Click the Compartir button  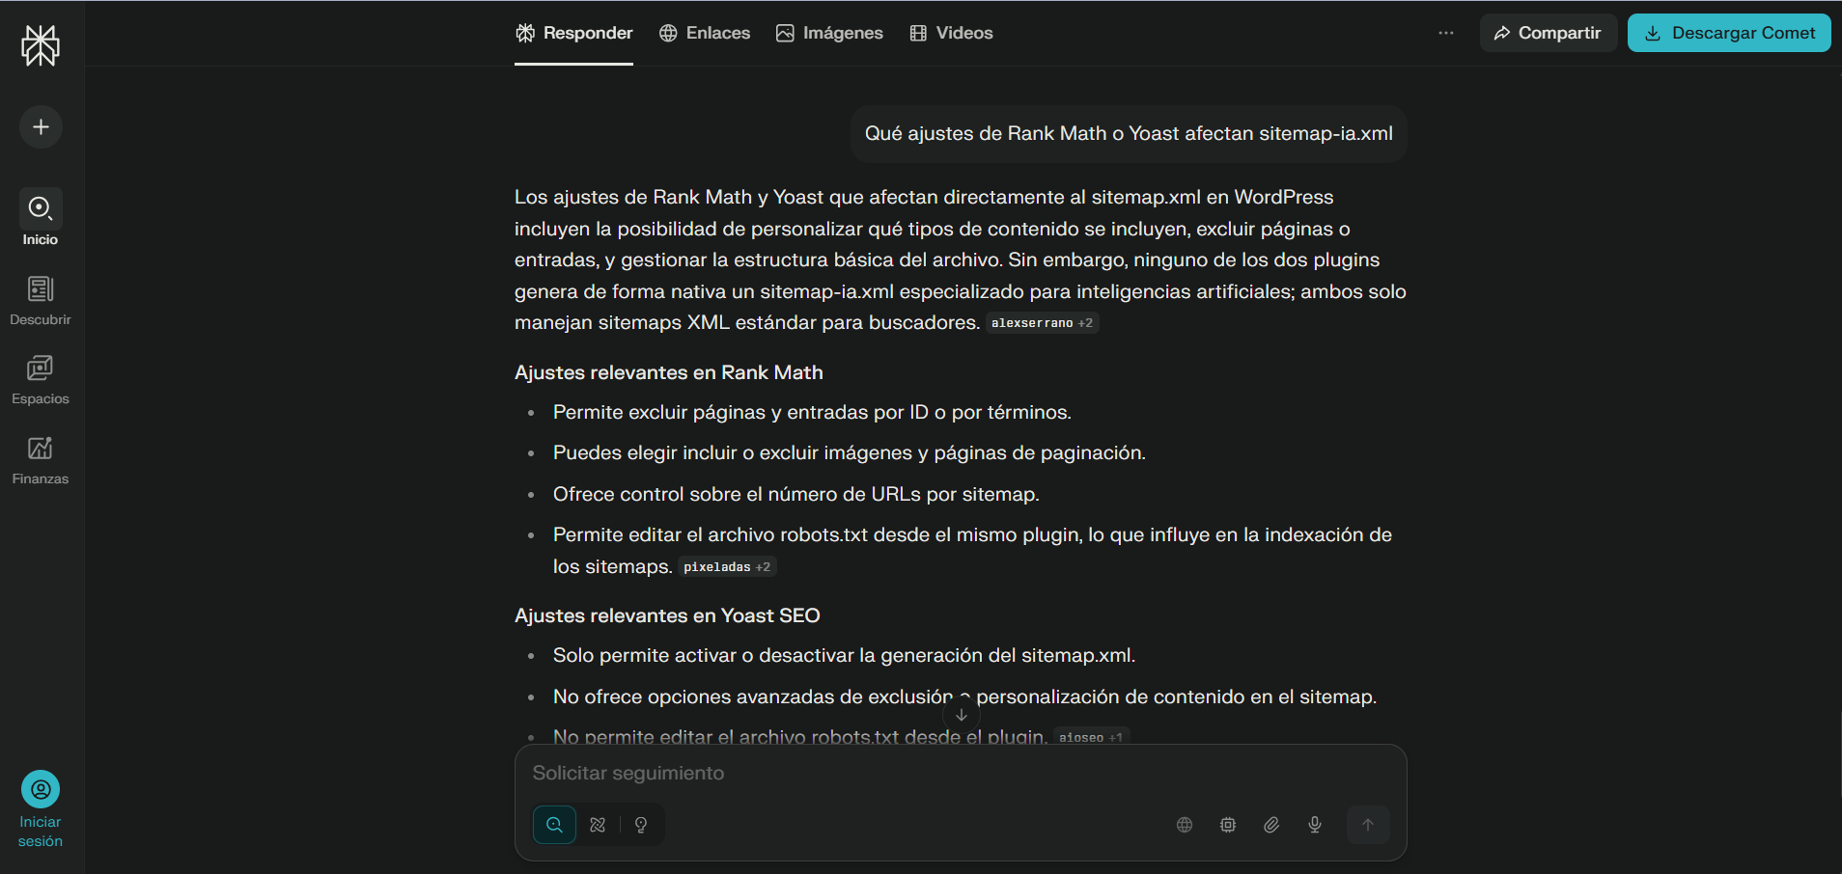1548,33
